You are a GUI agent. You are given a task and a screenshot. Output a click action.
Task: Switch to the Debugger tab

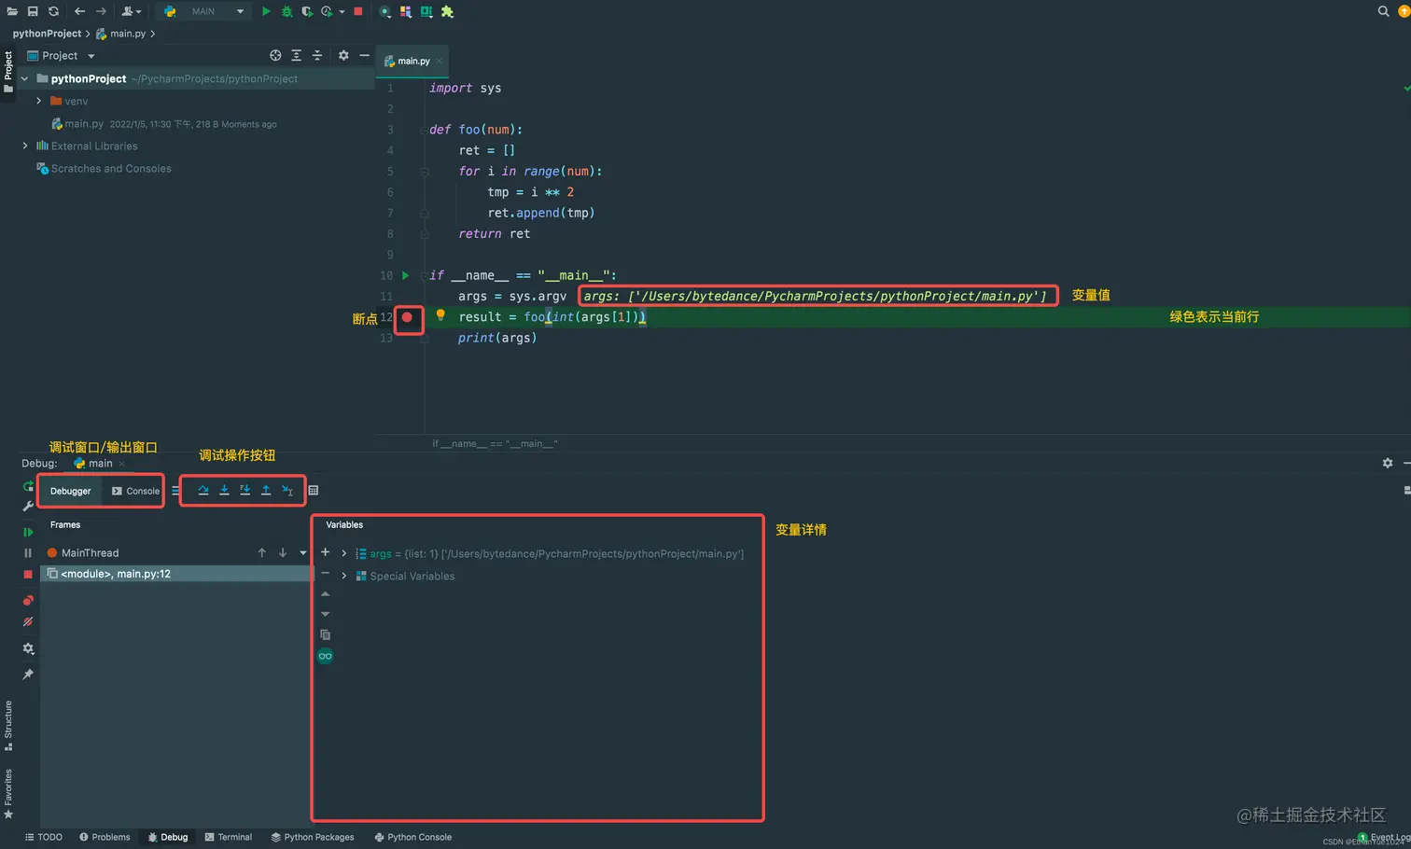click(x=71, y=492)
